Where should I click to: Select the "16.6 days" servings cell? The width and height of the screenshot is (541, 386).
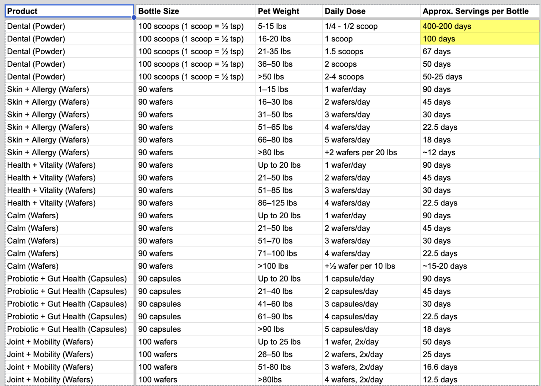(x=480, y=367)
